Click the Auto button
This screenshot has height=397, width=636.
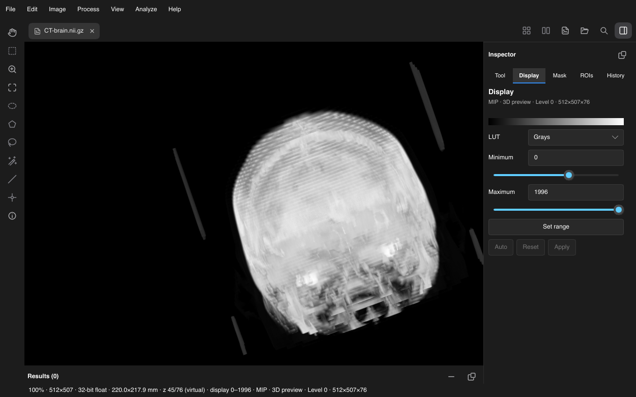[x=501, y=247]
